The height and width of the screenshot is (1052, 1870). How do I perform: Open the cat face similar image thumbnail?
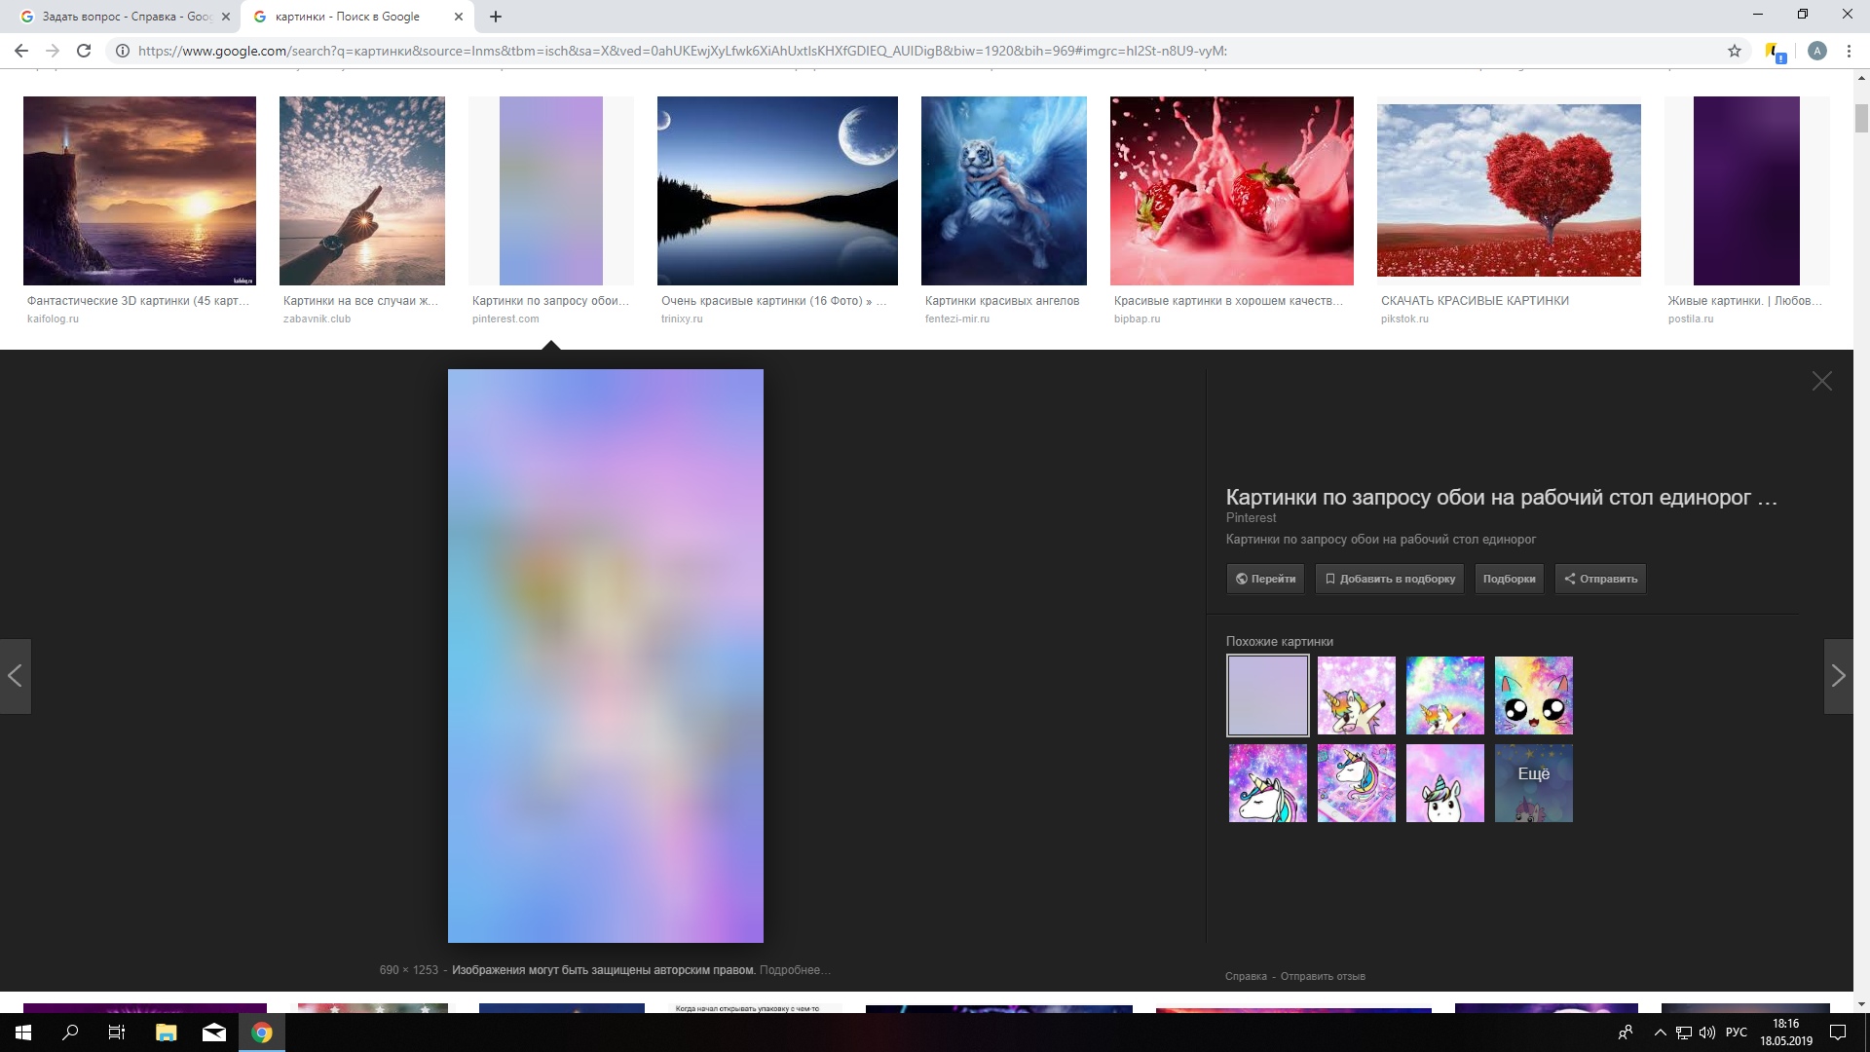tap(1533, 695)
